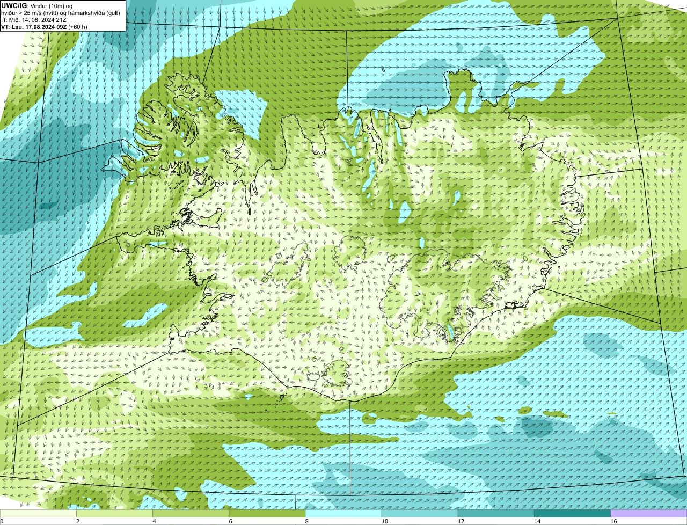
Task: Click the legend scale label '12'
Action: 461,521
